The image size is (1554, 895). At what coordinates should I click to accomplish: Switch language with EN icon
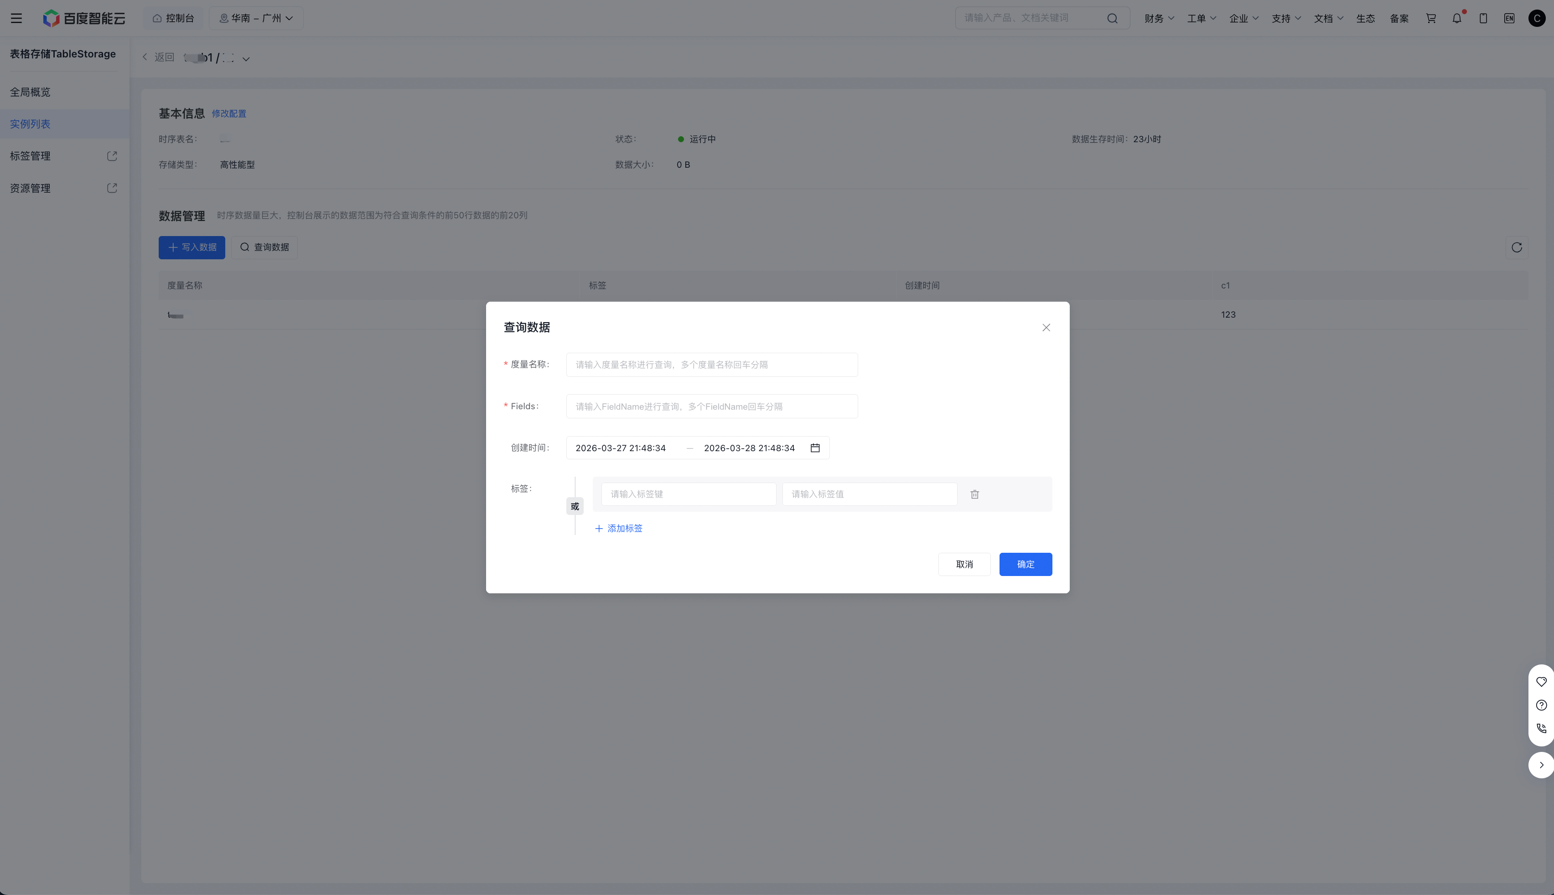pos(1508,18)
